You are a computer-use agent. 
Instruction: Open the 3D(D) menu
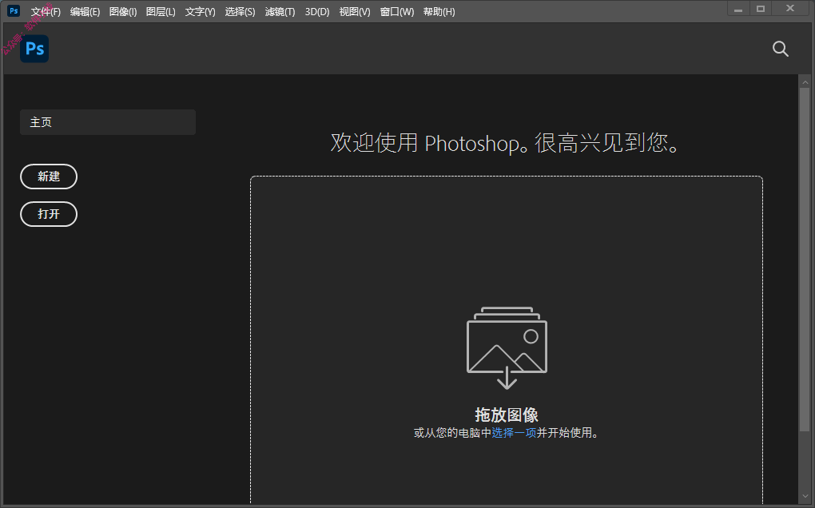[317, 11]
